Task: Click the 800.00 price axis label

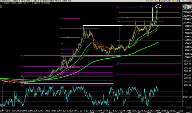Action: click(188, 64)
